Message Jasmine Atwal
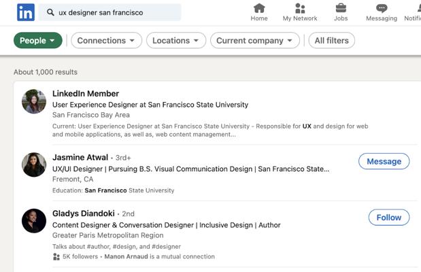Viewport: 421px width, 272px height. click(x=384, y=161)
